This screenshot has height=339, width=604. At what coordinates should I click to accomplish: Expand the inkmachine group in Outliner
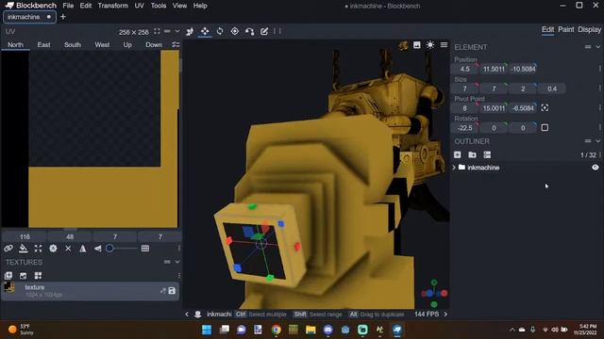point(454,168)
